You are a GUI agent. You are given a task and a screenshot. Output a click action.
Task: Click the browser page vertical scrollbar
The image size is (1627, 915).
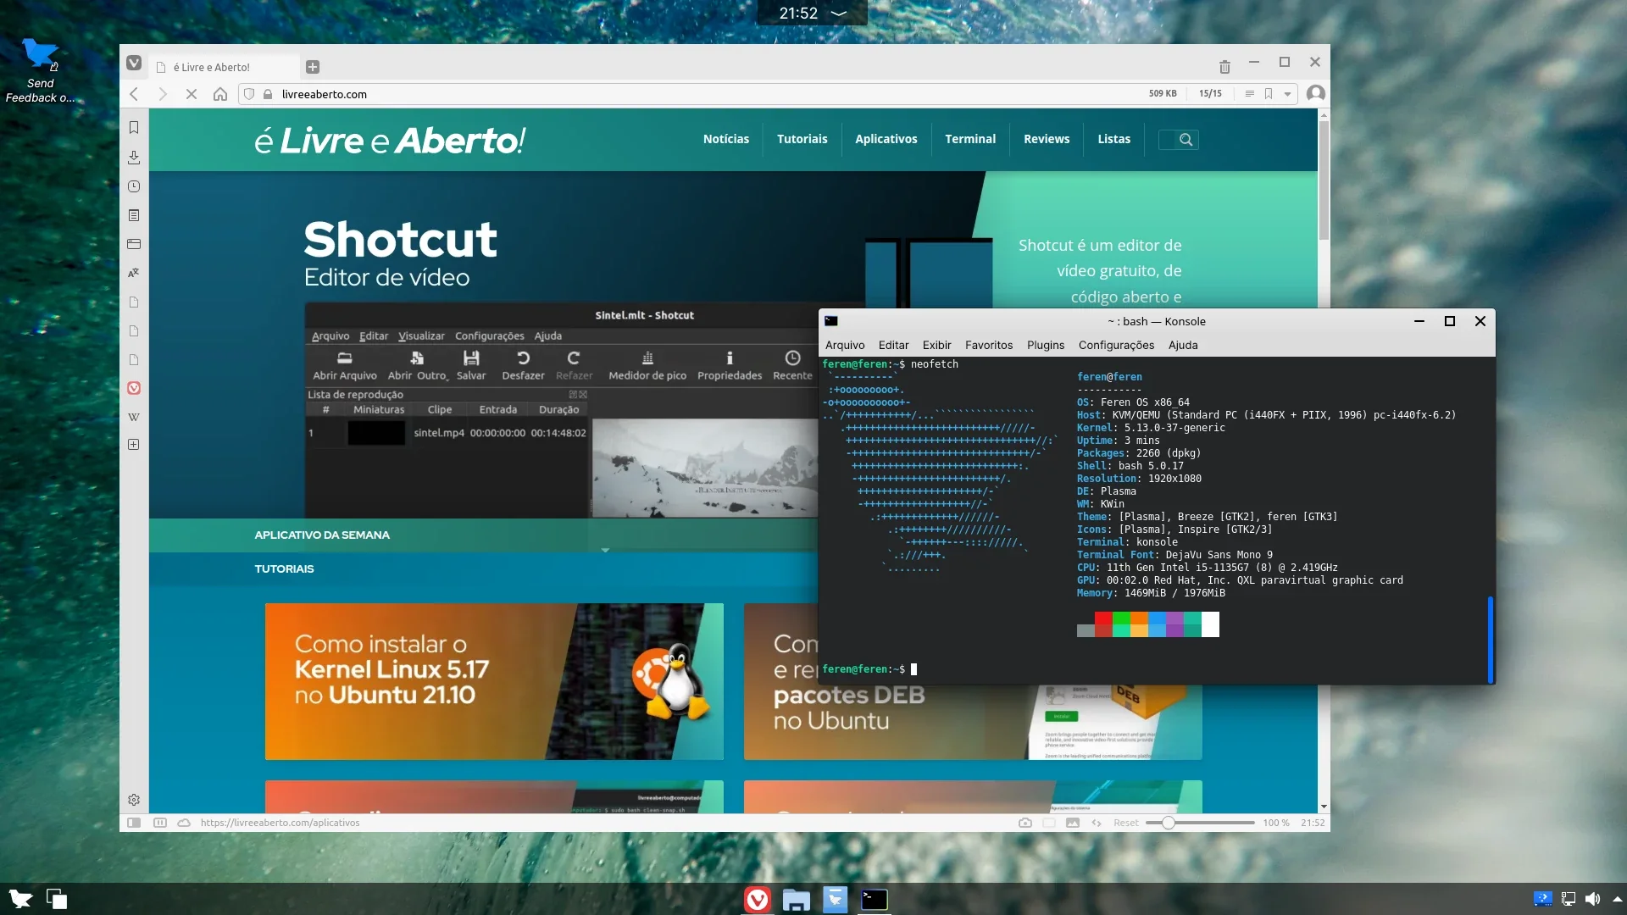click(1324, 180)
